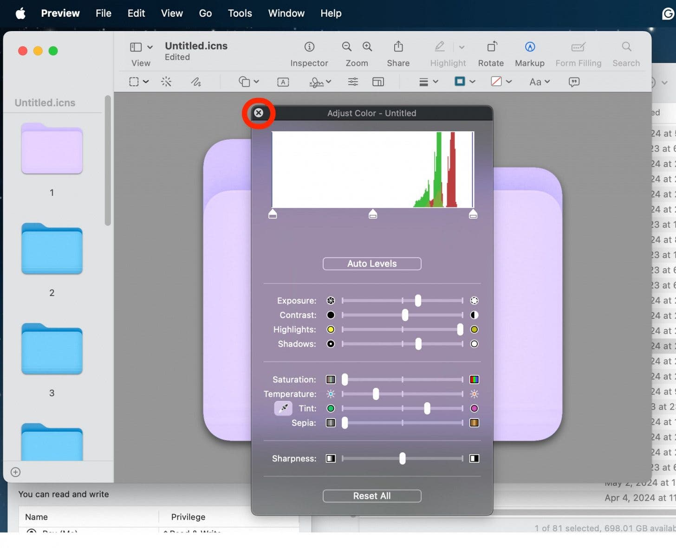Rotate the image with Rotate icon

491,47
